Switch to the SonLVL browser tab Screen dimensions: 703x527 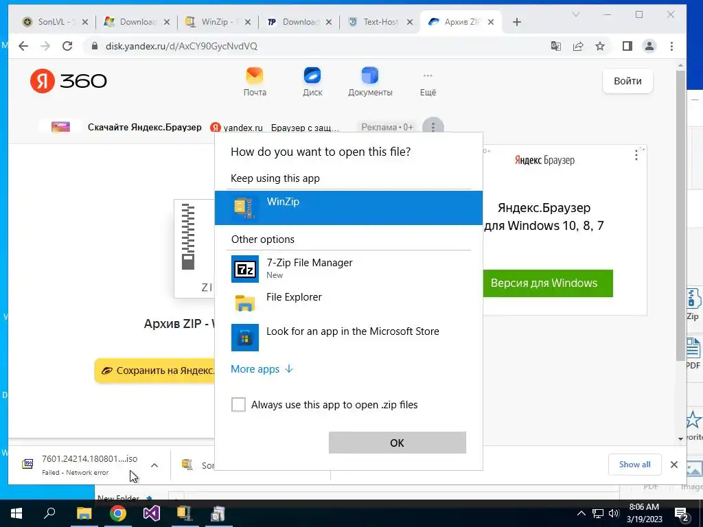tap(56, 21)
